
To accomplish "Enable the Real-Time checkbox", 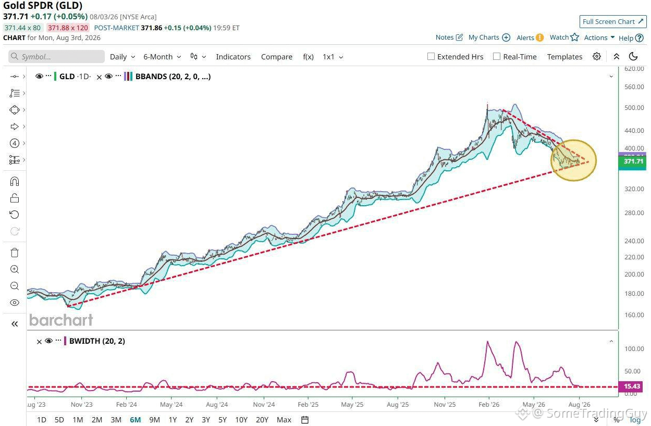I will click(497, 56).
